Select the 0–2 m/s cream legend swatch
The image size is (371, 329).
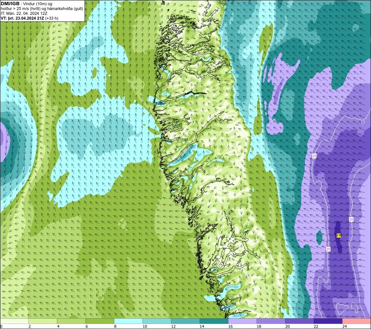[x=14, y=321]
